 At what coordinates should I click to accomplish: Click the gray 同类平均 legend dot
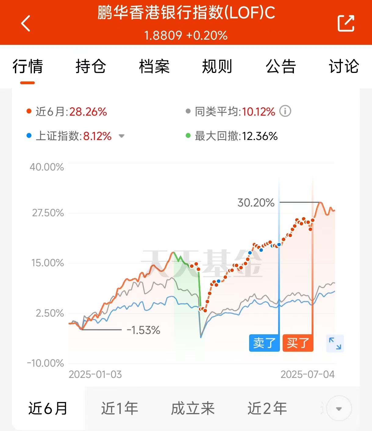(x=188, y=111)
